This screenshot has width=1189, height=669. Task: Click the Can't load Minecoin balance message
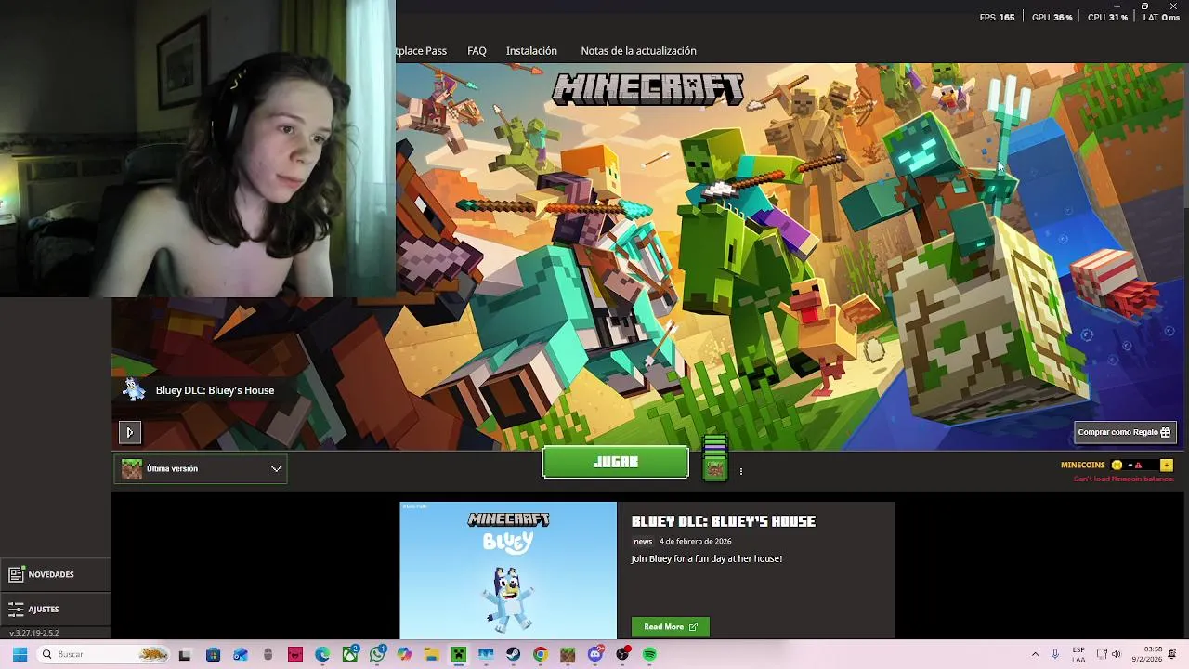(1123, 479)
